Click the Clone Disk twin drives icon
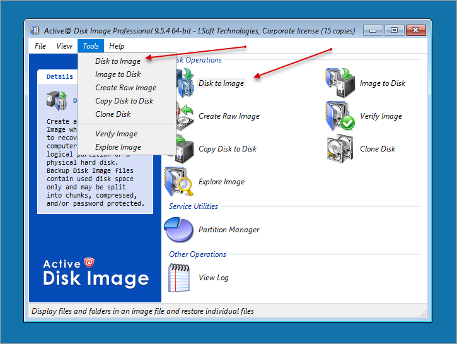Viewport: 457px width, 344px height. pos(340,148)
